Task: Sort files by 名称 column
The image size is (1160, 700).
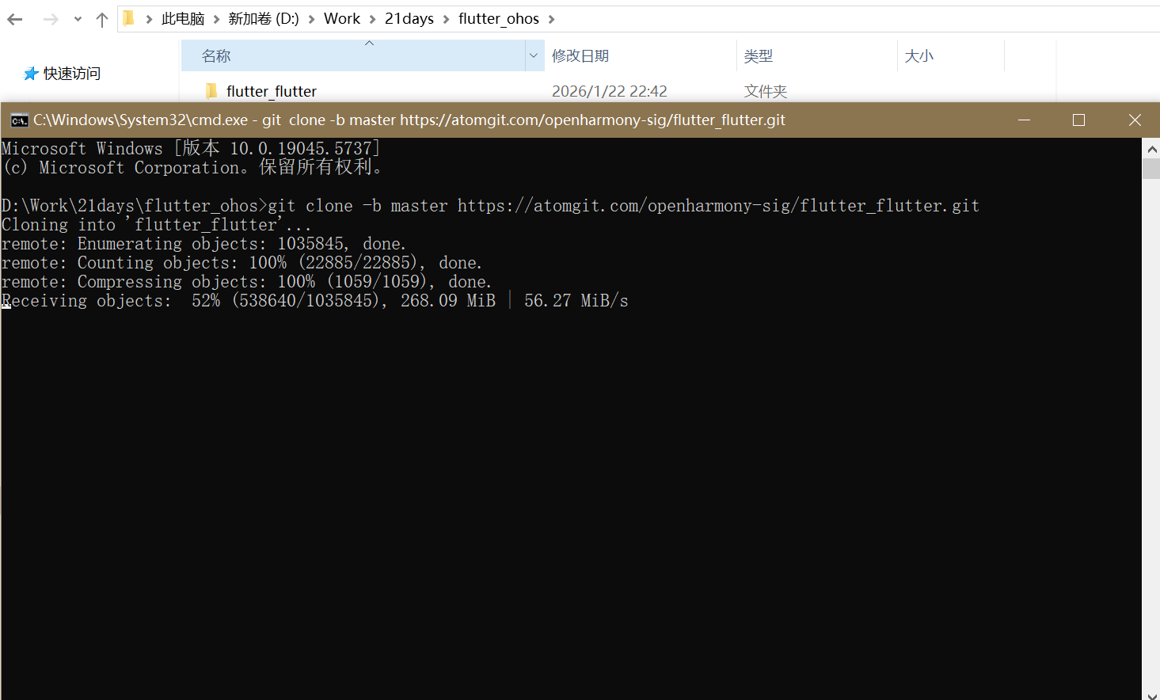Action: point(353,55)
